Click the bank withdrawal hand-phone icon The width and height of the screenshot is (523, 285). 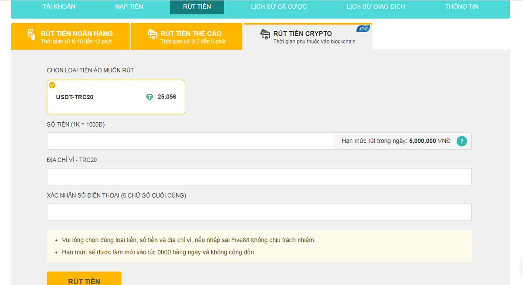click(31, 35)
